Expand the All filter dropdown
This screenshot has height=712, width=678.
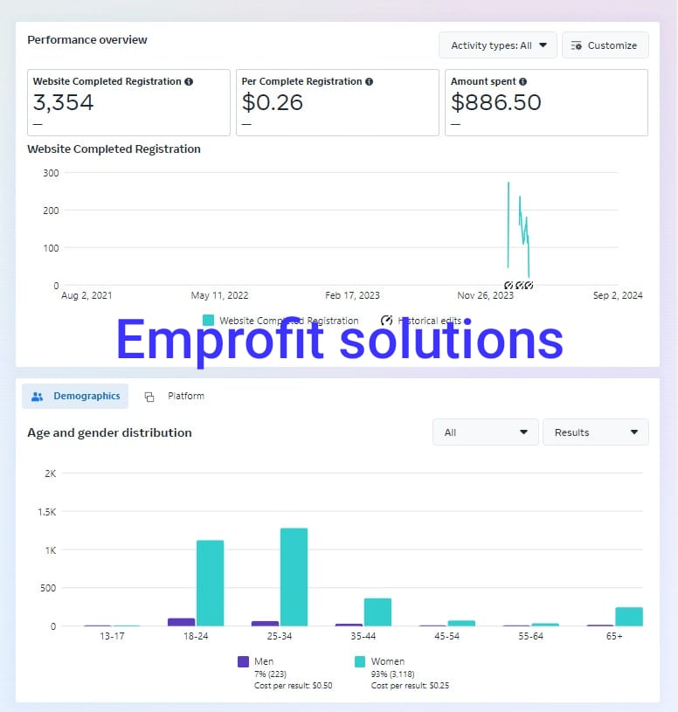487,432
